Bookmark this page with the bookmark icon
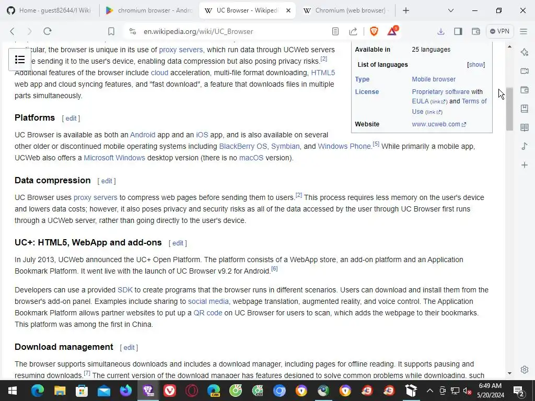This screenshot has width=535, height=401. point(111,31)
